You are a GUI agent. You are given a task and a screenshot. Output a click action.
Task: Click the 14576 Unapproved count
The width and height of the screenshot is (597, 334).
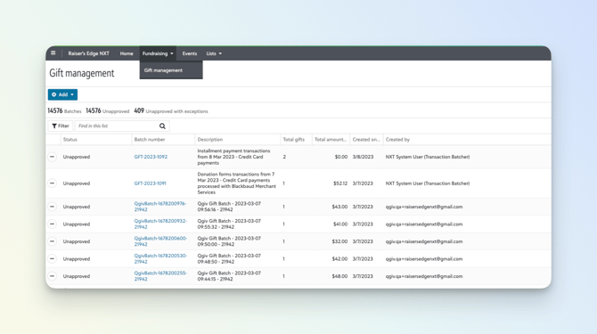click(107, 111)
